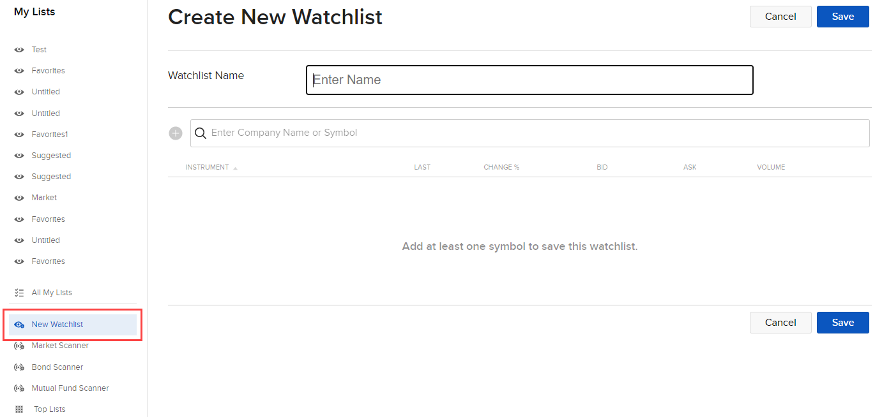Viewport: 875px width, 417px height.
Task: Click the INSTRUMENT column sort arrow
Action: pos(235,167)
